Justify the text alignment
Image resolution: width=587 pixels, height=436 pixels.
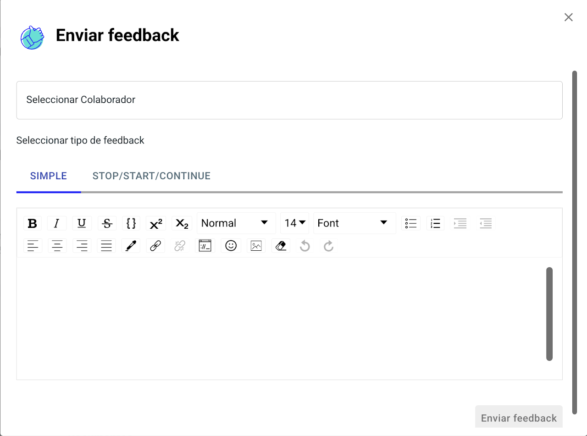click(106, 246)
